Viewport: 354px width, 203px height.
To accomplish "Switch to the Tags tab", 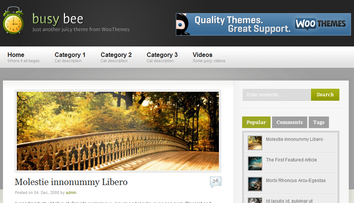I will click(319, 122).
